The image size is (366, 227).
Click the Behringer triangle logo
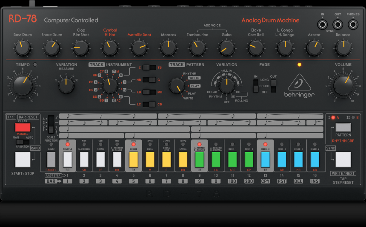299,82
